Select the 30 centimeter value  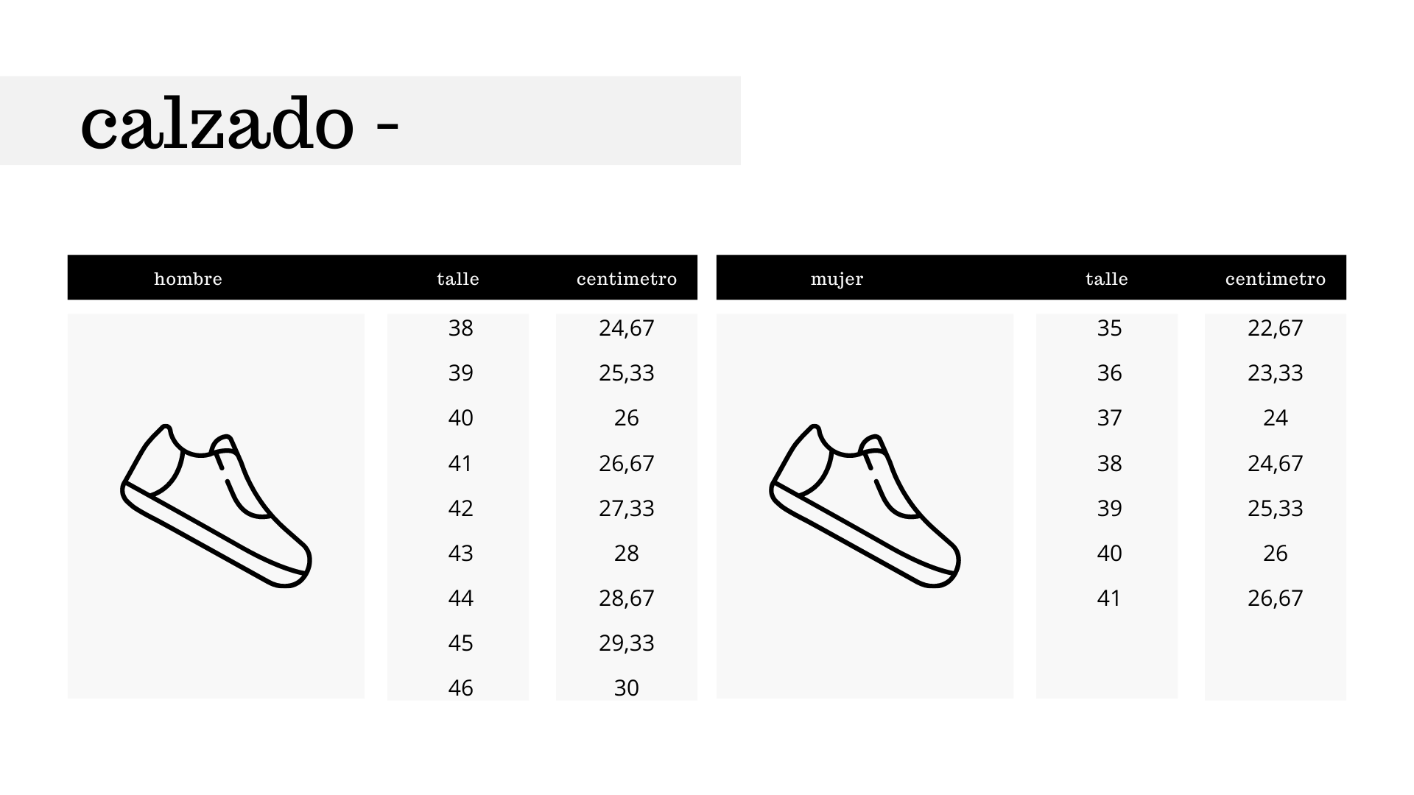(627, 688)
